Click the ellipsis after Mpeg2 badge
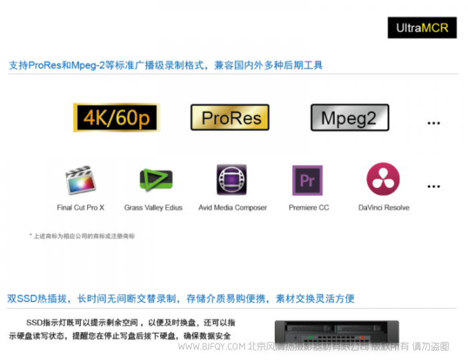The height and width of the screenshot is (361, 468). click(x=434, y=123)
